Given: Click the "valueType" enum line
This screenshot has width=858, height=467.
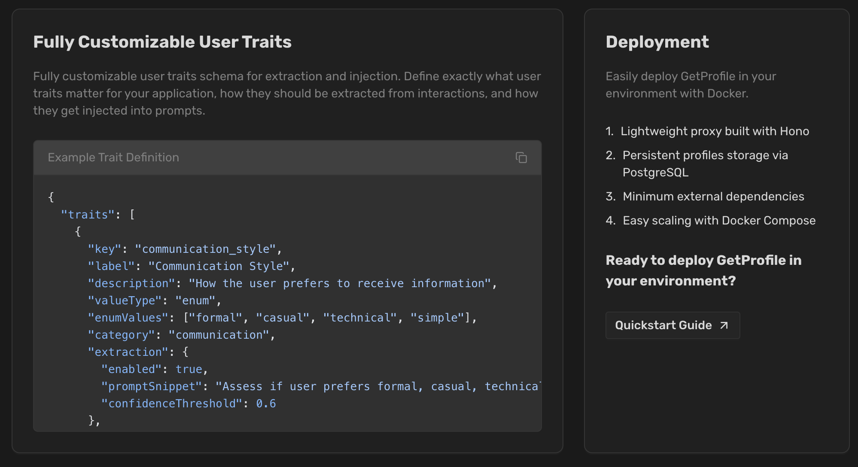Looking at the screenshot, I should coord(155,300).
